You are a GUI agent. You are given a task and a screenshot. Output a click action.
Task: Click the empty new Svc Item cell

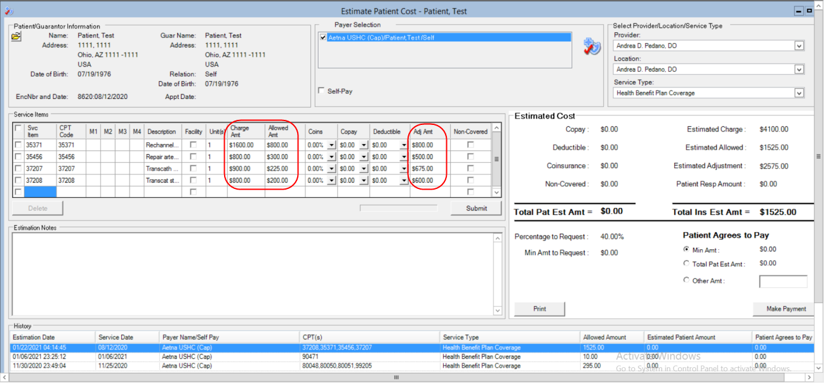(41, 191)
